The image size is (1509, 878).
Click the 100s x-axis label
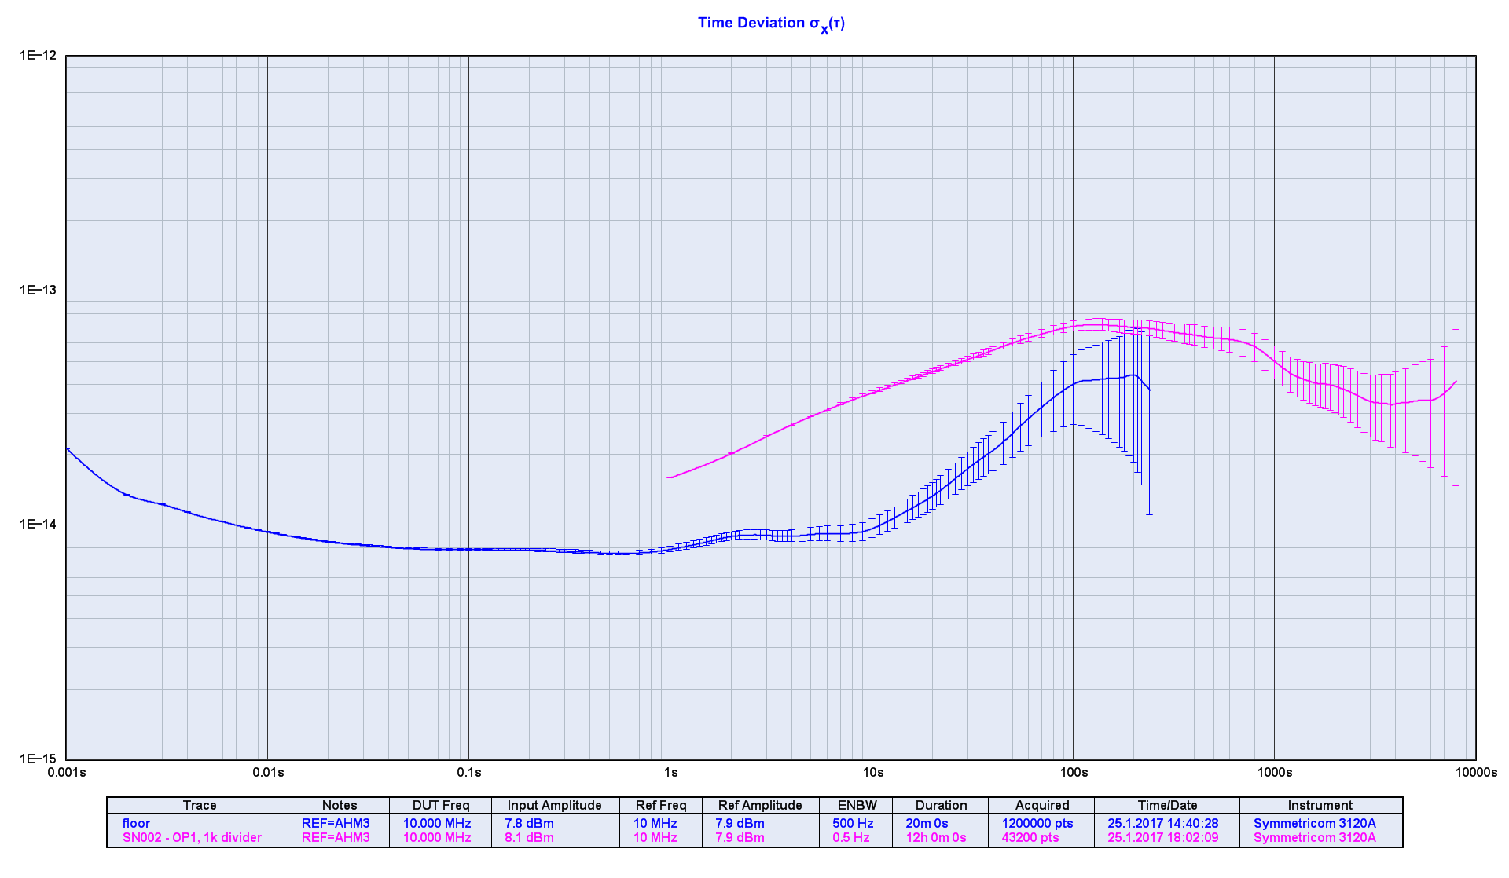pos(1074,772)
